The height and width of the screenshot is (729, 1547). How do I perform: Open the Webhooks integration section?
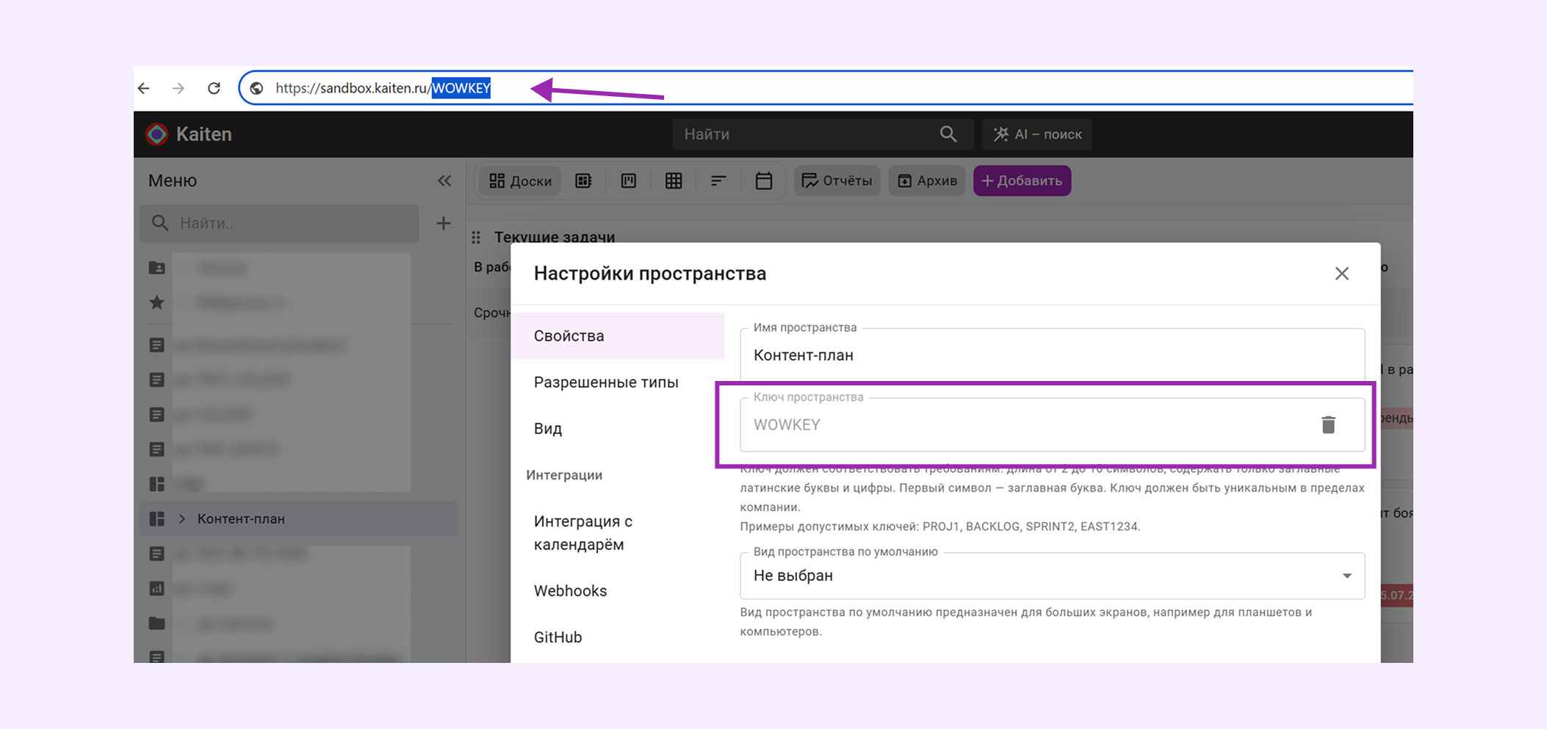coord(570,591)
